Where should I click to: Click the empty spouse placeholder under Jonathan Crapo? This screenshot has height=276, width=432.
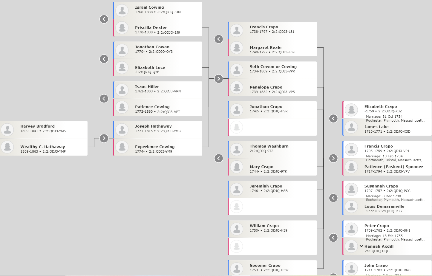pos(237,127)
